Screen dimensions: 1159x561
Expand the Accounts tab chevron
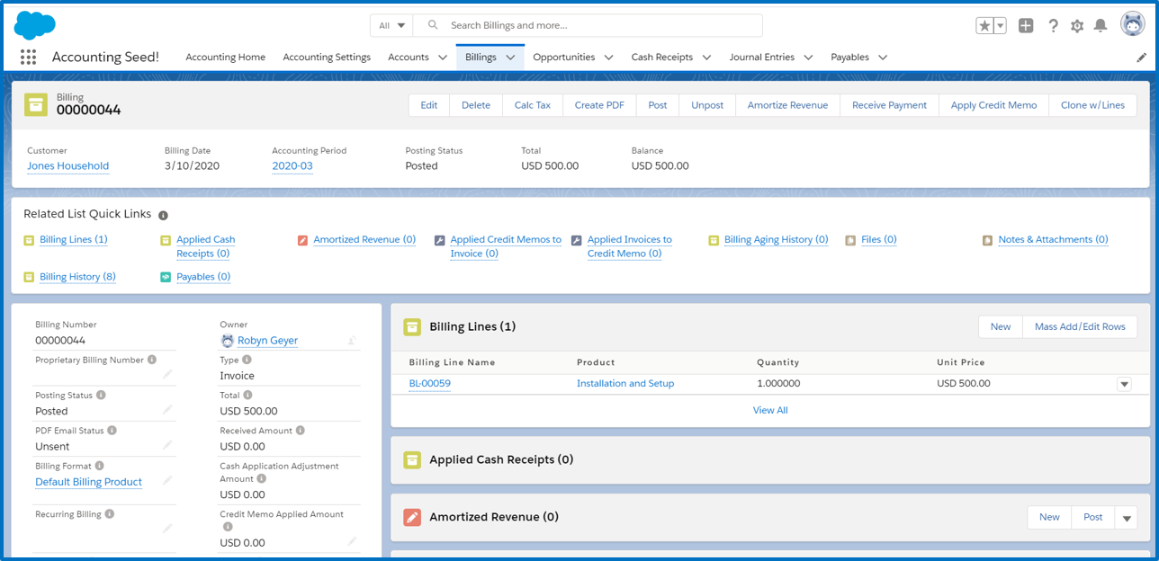(x=443, y=57)
